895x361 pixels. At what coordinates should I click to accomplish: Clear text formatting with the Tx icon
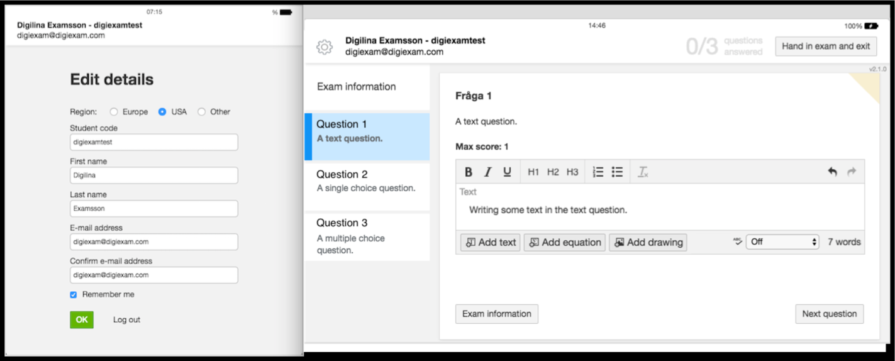coord(643,172)
